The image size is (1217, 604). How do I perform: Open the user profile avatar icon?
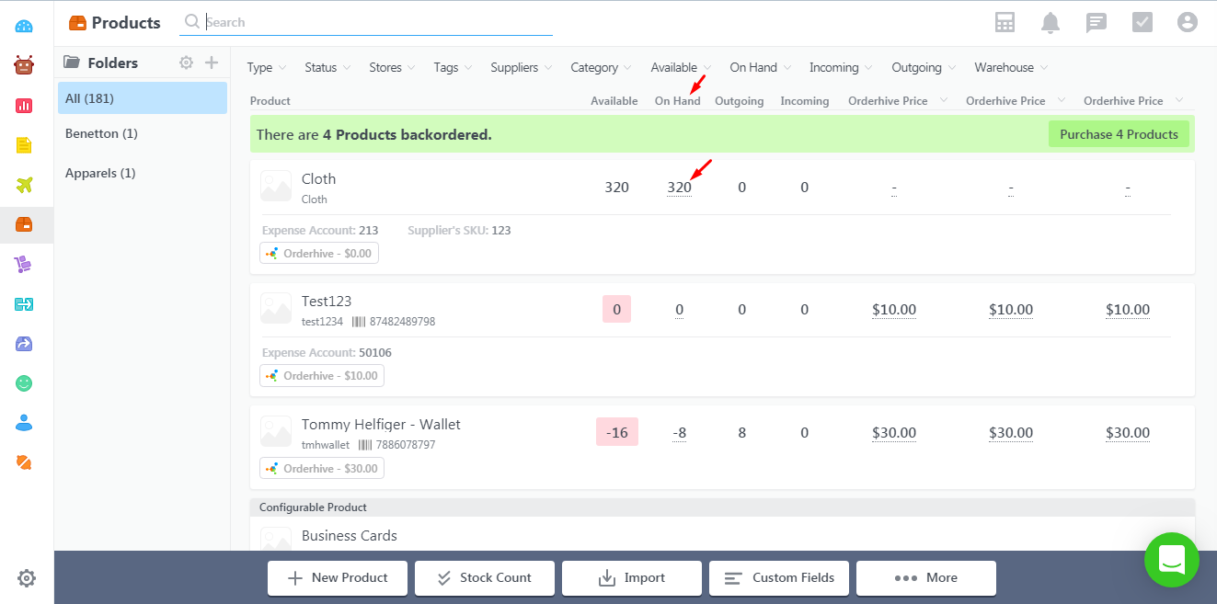point(1188,23)
